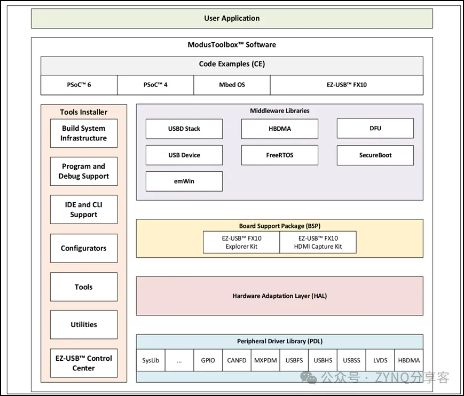Click the USBSS driver cell

coord(351,360)
